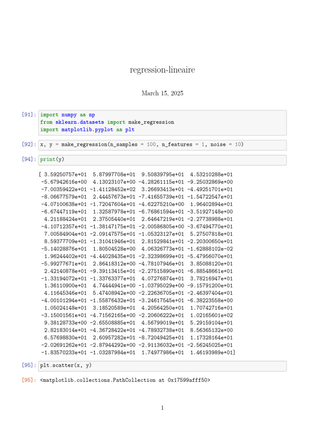This screenshot has width=325, height=433.
Task: Click the plt.scatter(x, y) code cell
Action: click(x=162, y=366)
